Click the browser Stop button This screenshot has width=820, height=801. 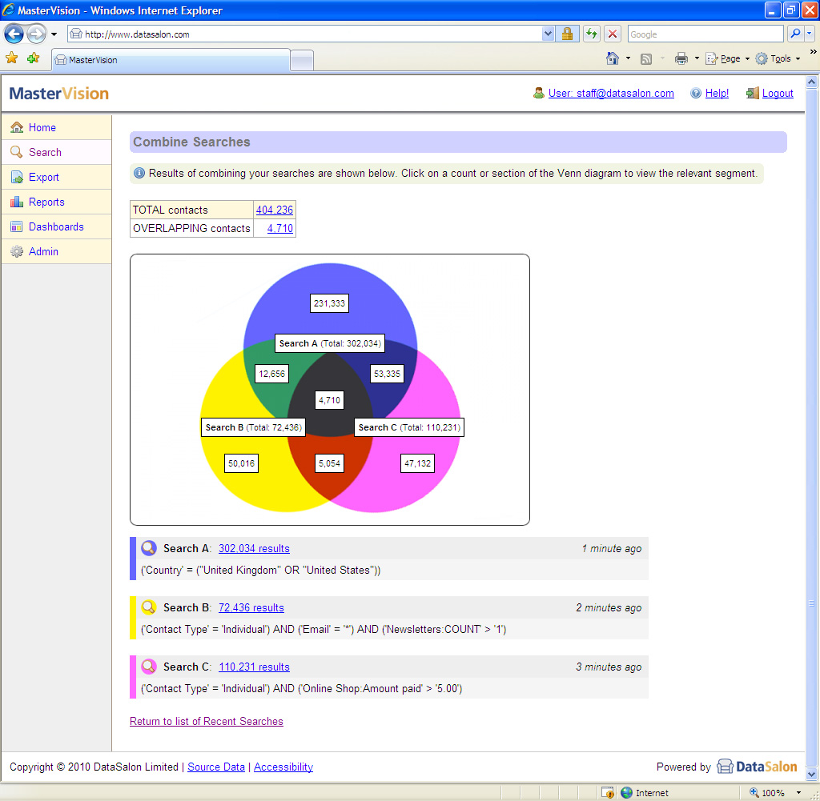pyautogui.click(x=613, y=34)
